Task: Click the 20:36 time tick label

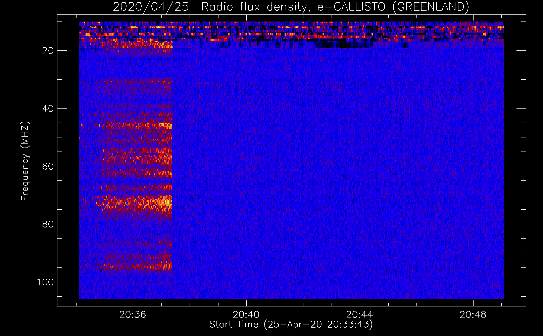Action: point(133,315)
